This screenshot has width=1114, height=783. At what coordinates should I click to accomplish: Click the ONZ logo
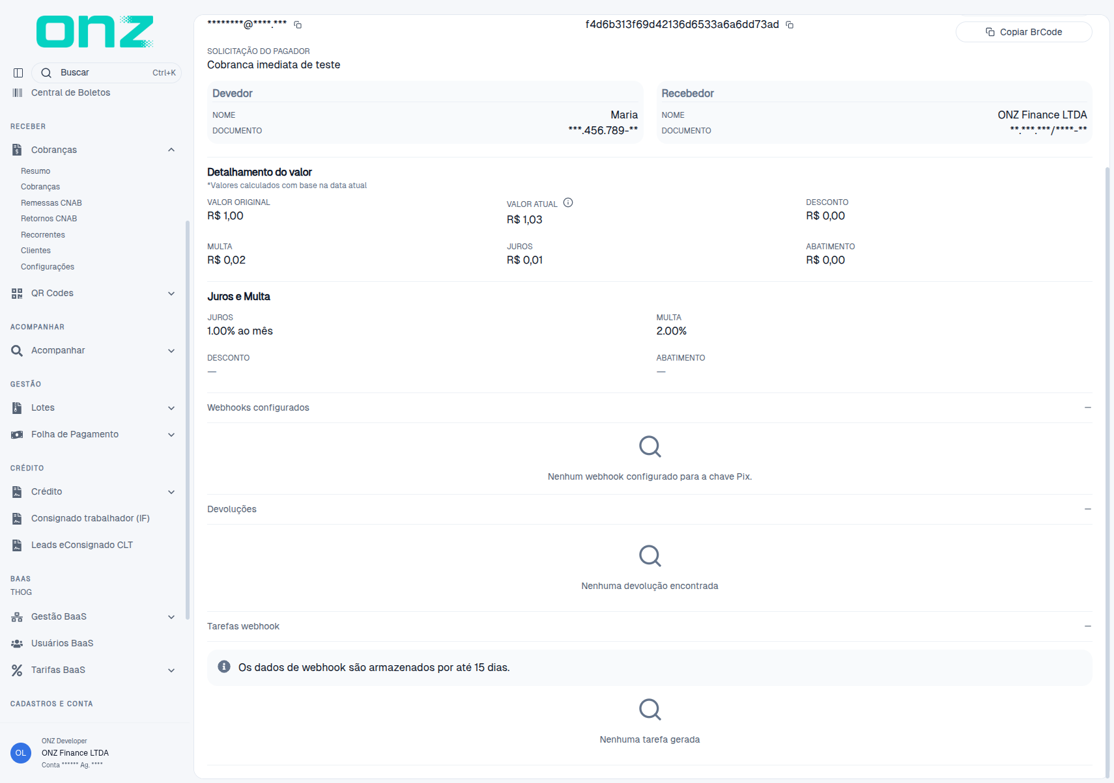(94, 32)
